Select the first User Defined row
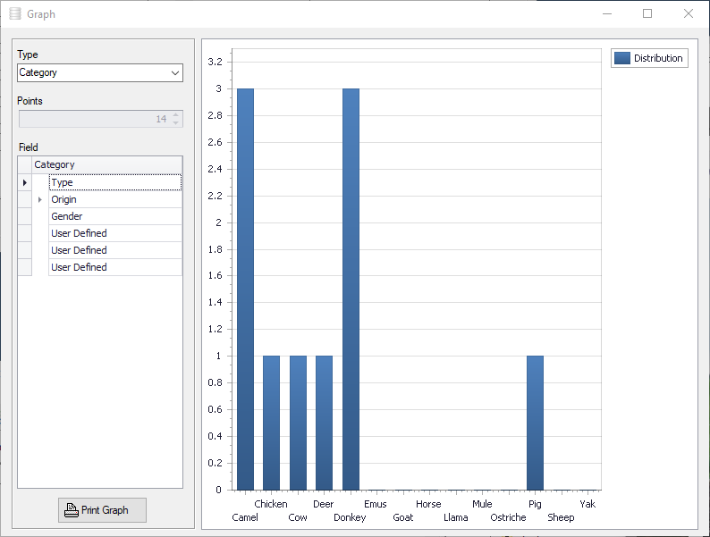 115,233
